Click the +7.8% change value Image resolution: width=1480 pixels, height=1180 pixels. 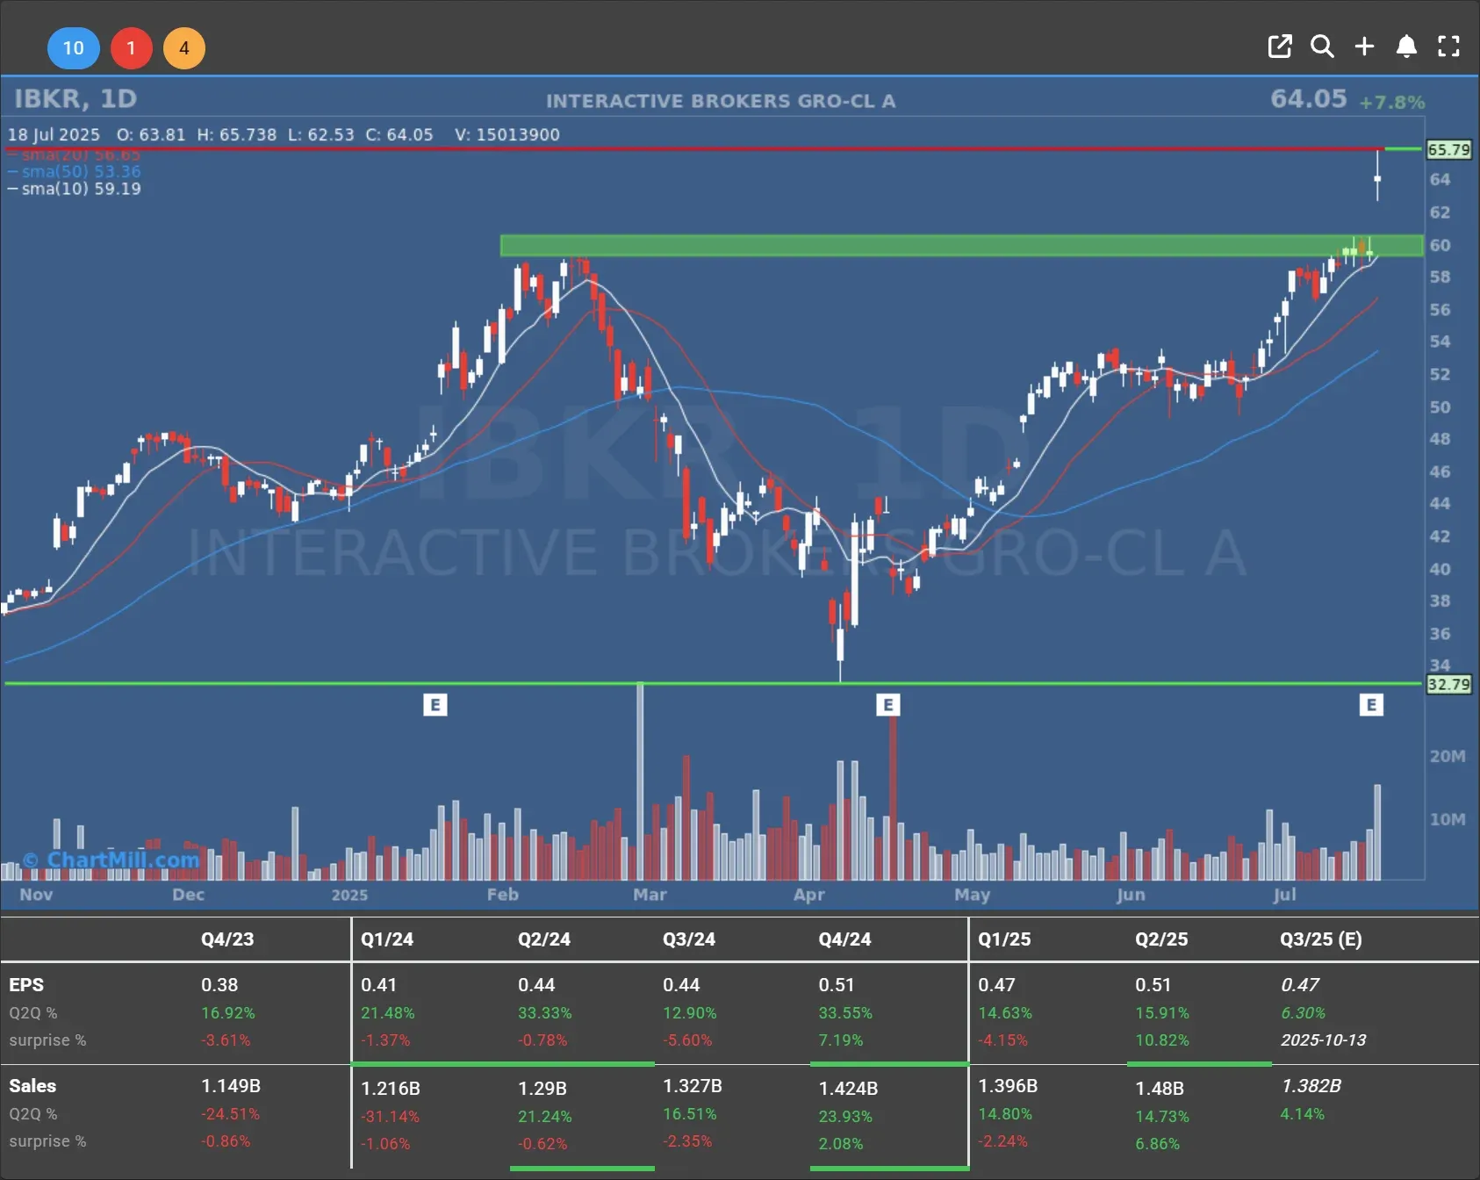[x=1392, y=103]
